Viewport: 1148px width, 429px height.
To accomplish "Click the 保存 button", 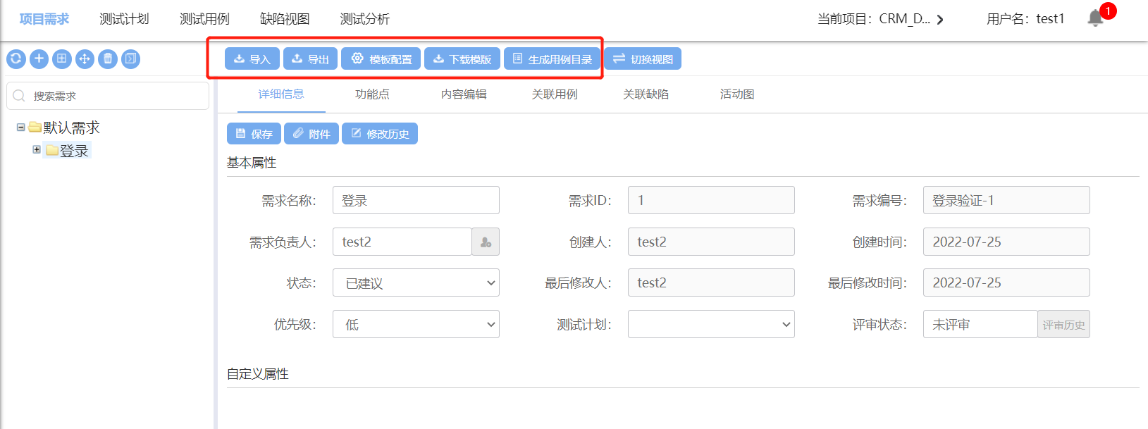I will (254, 134).
